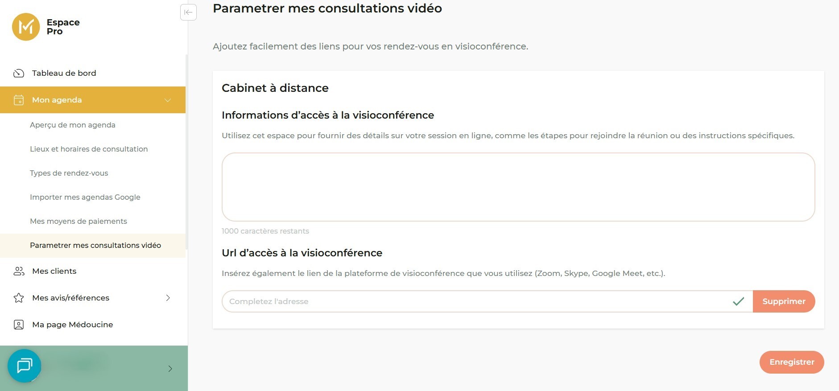Go to Lieux et horaires de consultation
Screen dimensions: 839x391
[89, 149]
